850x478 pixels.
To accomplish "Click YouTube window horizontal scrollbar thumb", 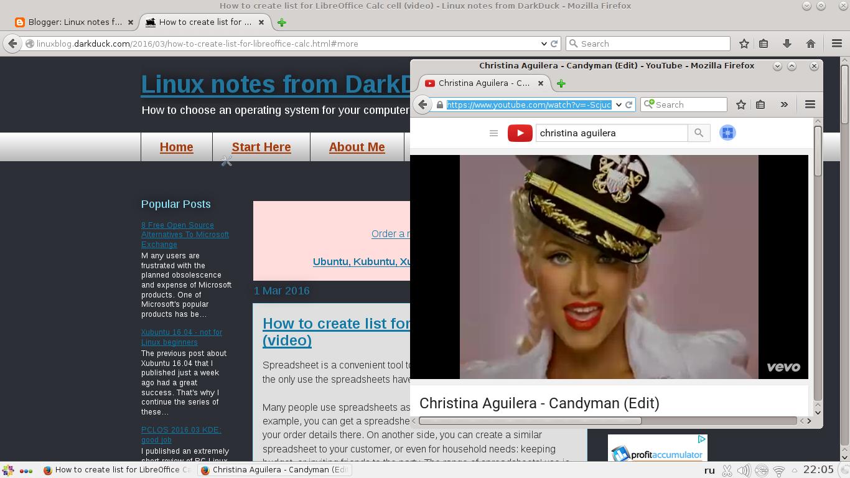I will click(530, 421).
